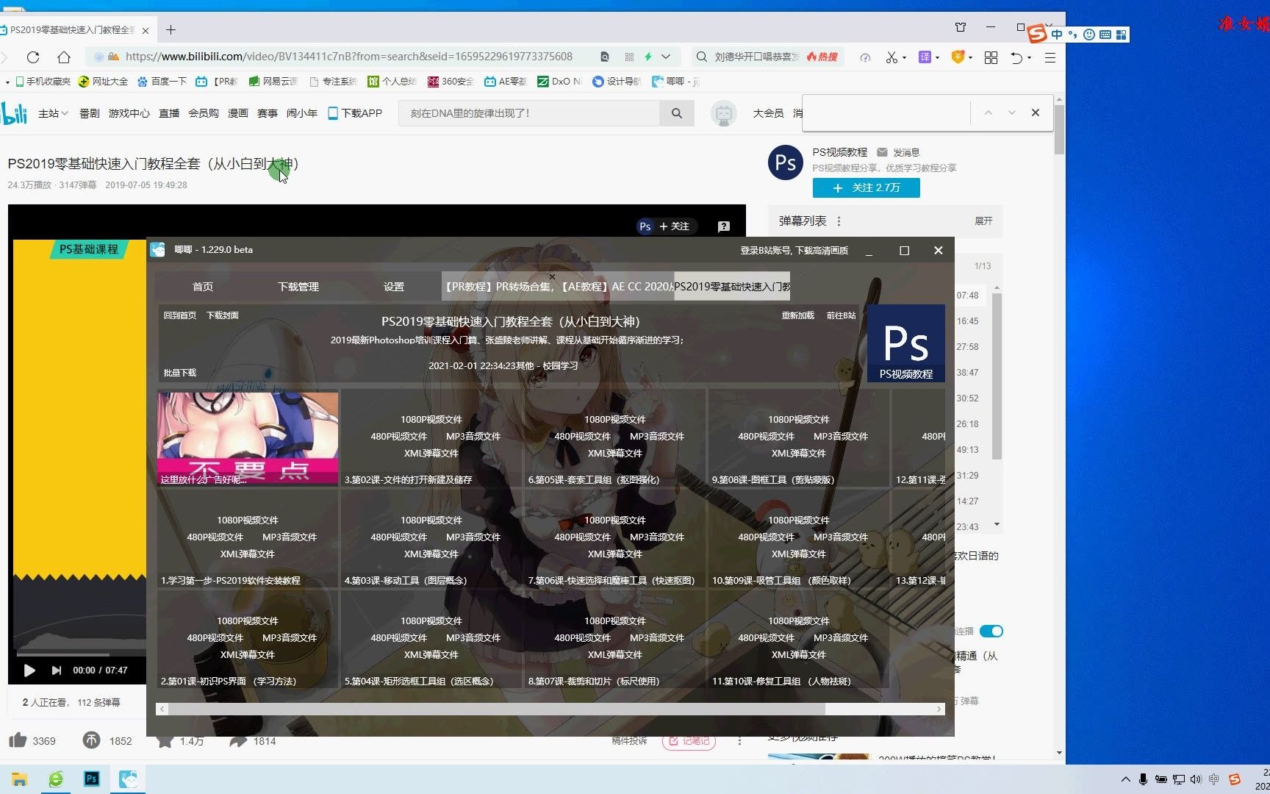Click the scissors screenshot tool icon
Image resolution: width=1270 pixels, height=794 pixels.
point(891,57)
